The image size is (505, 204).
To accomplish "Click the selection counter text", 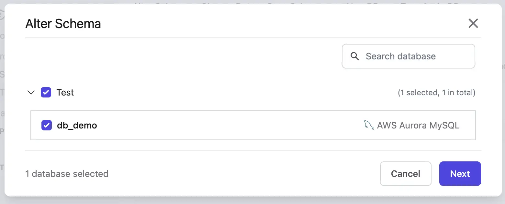I will point(436,92).
